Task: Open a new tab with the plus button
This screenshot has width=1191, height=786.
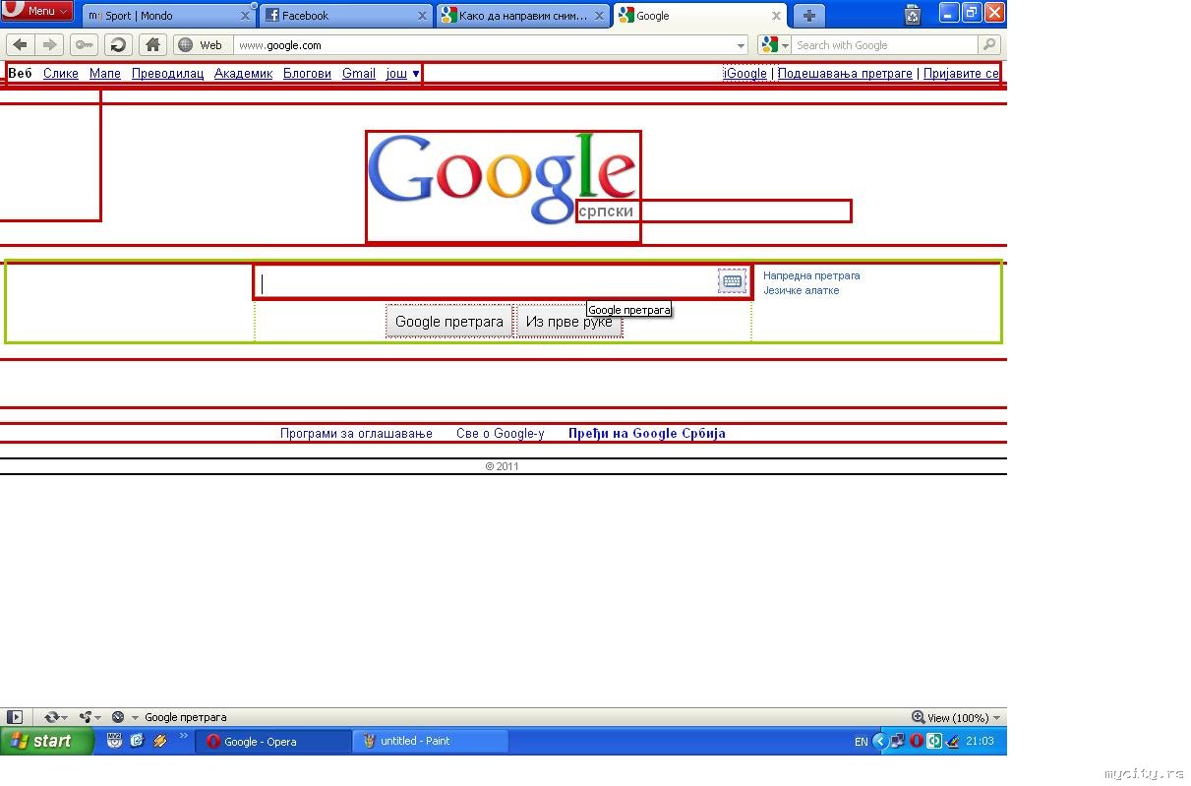Action: point(808,16)
